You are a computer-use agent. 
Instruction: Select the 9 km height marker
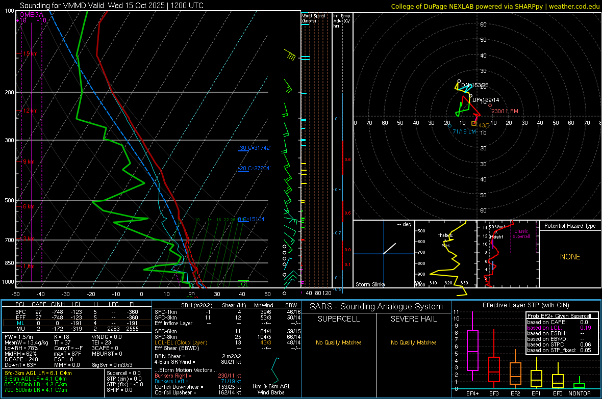click(29, 162)
